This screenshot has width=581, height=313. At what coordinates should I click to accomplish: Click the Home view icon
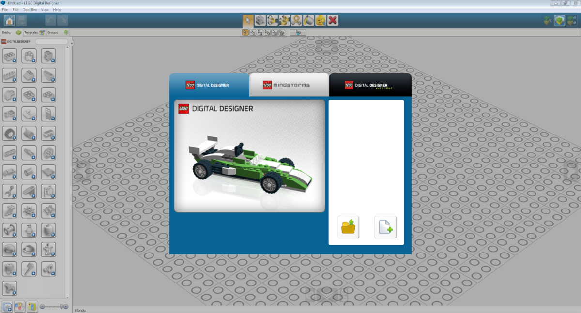coord(9,20)
